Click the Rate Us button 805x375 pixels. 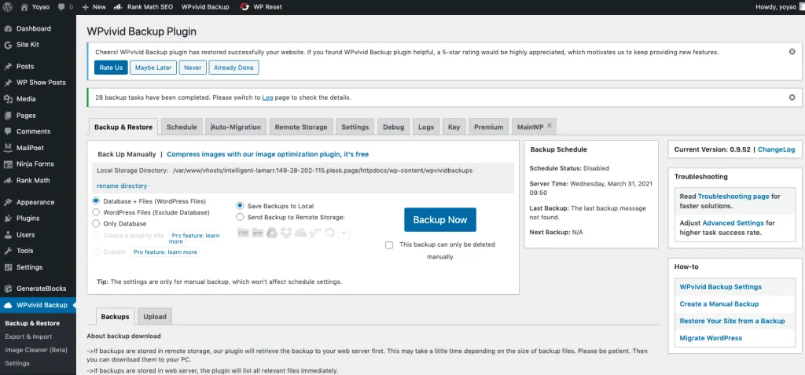click(111, 68)
